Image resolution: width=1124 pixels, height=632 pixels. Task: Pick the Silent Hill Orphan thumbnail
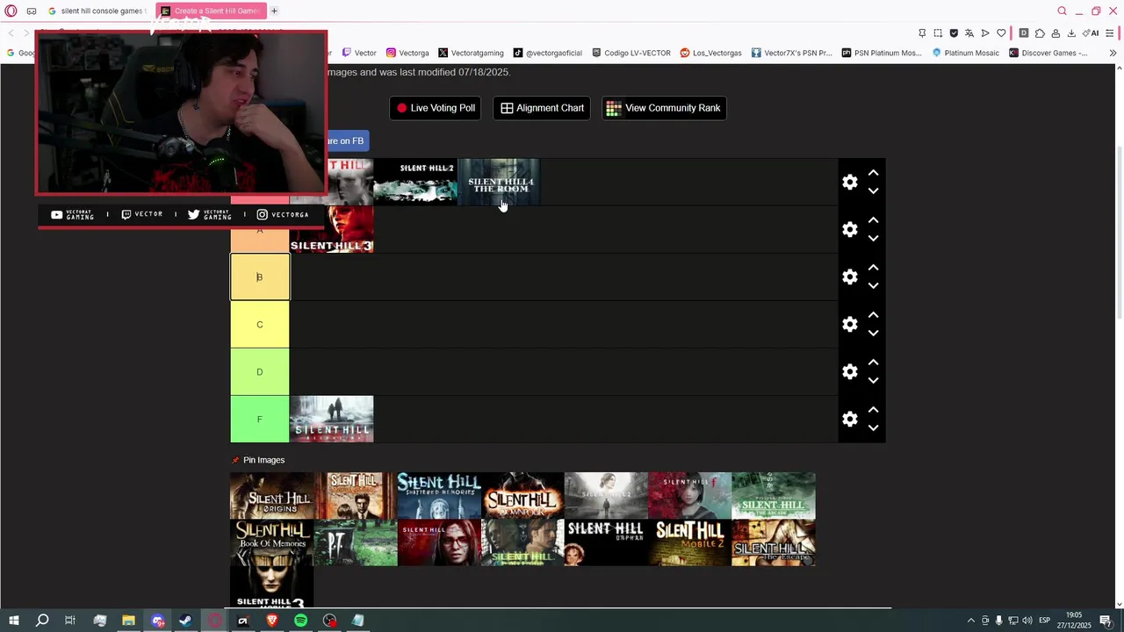[x=606, y=542]
